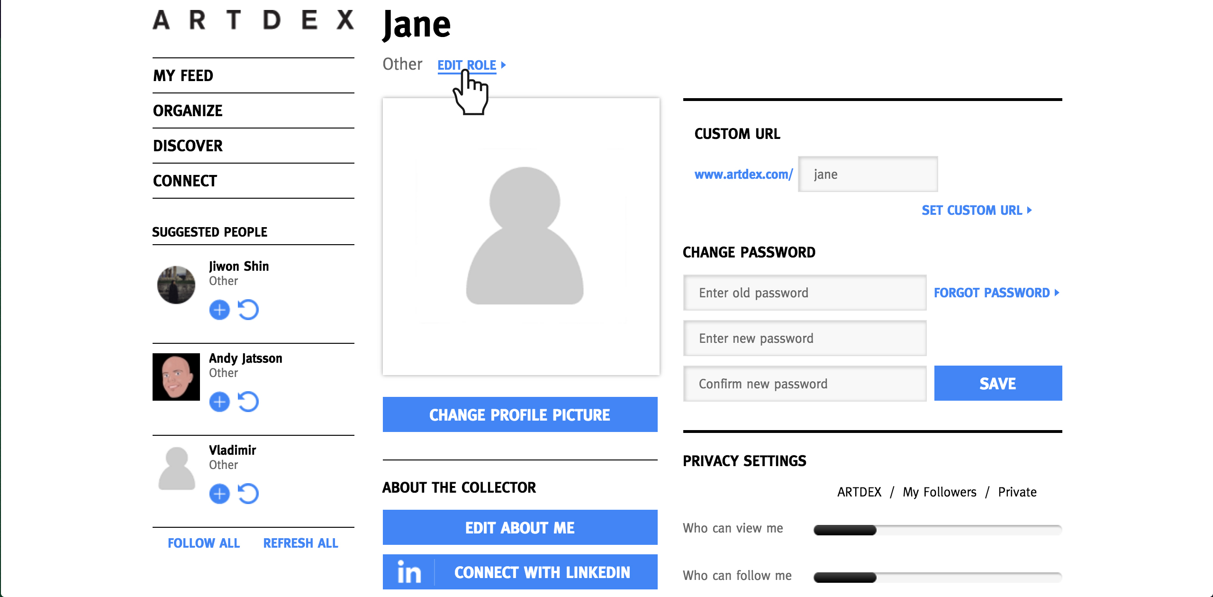
Task: Click CHANGE PROFILE PICTURE button
Action: coord(520,414)
